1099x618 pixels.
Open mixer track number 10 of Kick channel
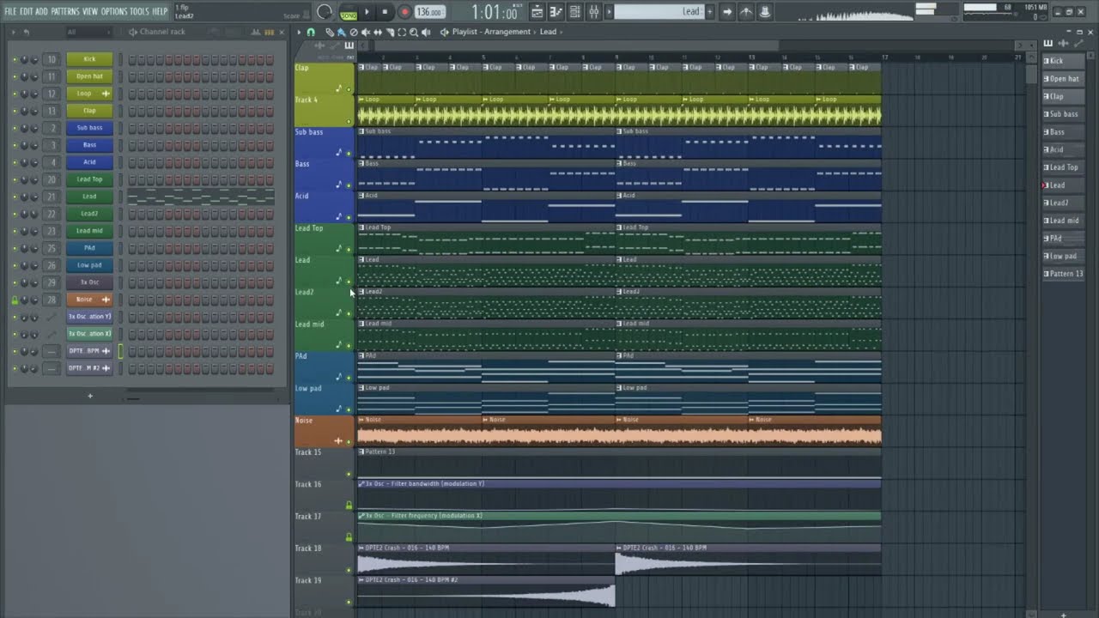(x=52, y=59)
